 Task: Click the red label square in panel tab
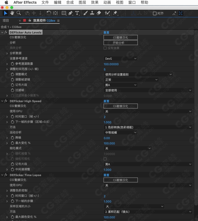[x=25, y=20]
